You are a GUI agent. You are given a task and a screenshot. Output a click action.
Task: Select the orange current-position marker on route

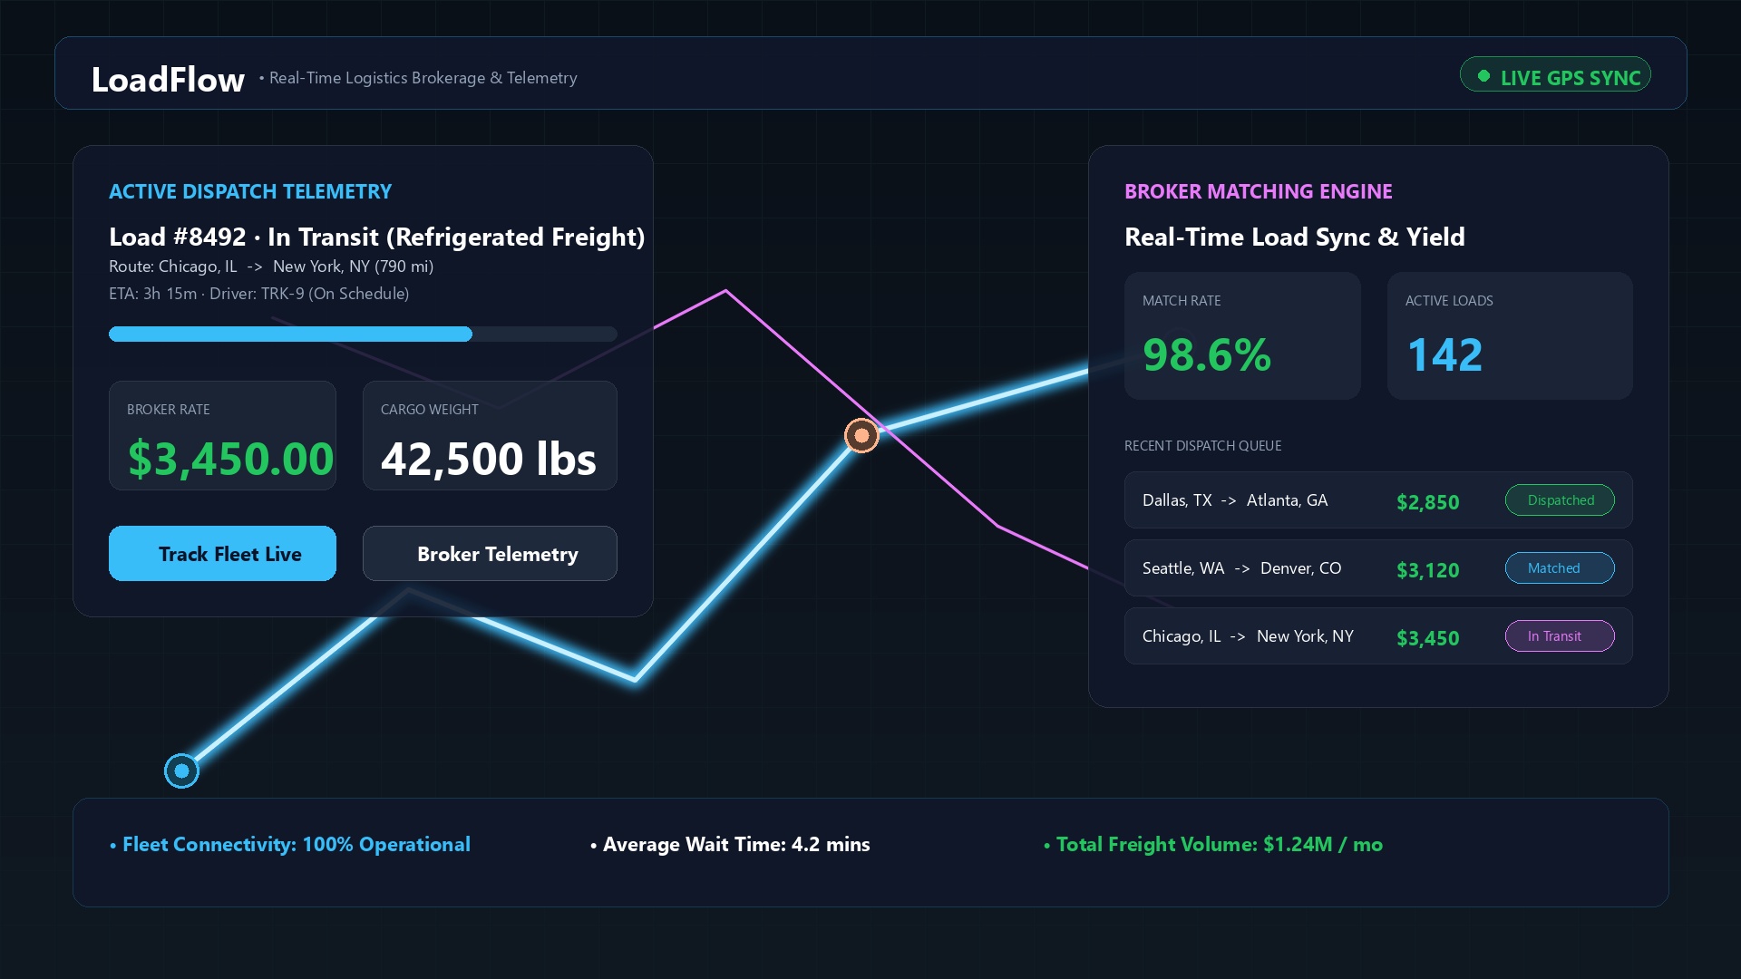[x=861, y=435]
